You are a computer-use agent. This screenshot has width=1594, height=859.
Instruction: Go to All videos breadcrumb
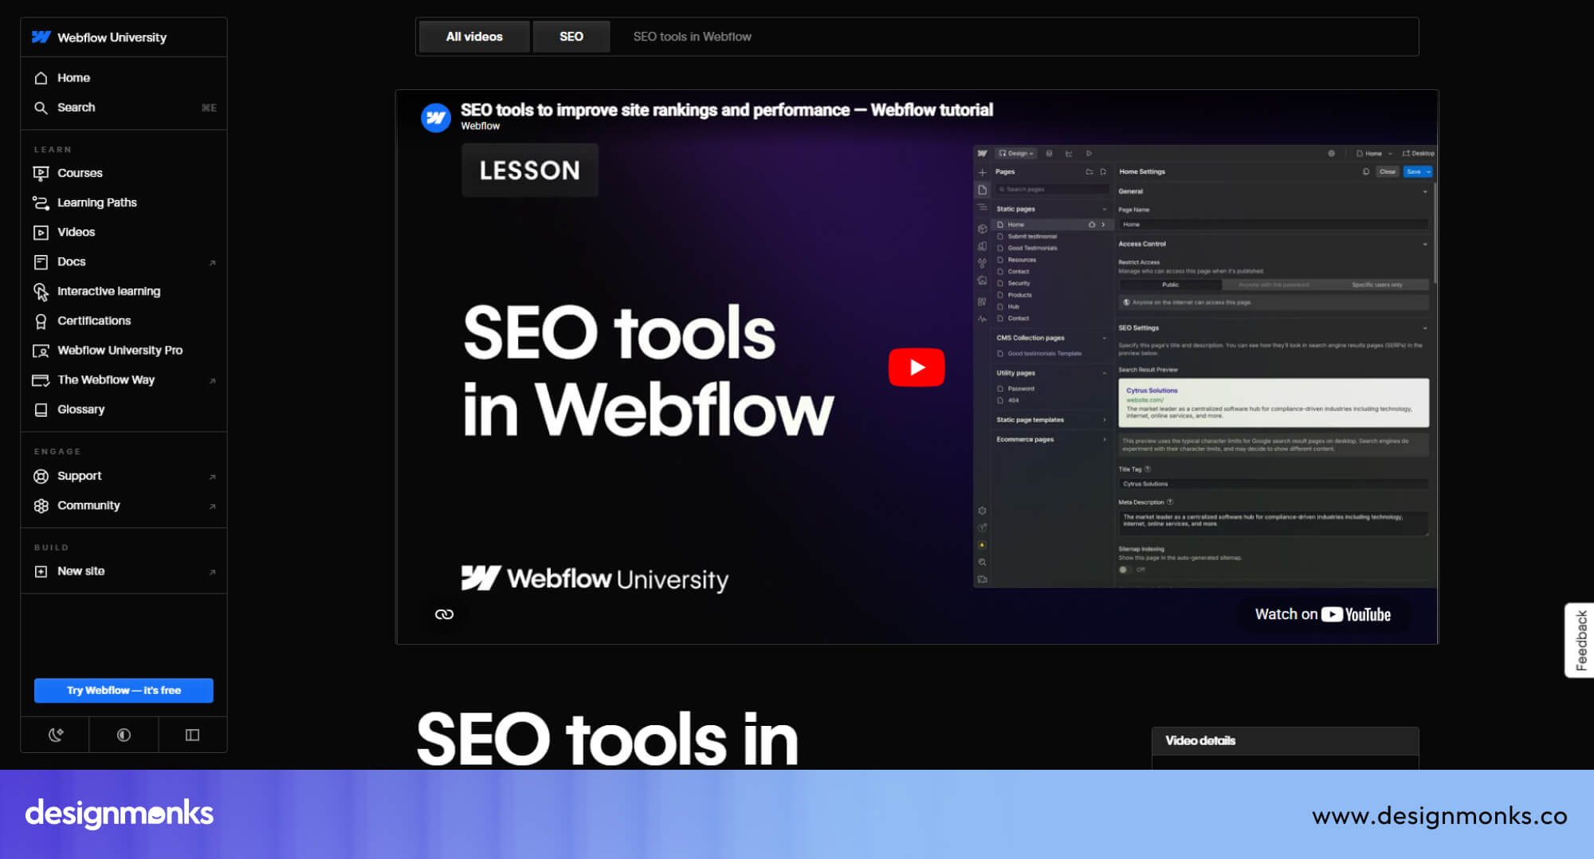(474, 37)
